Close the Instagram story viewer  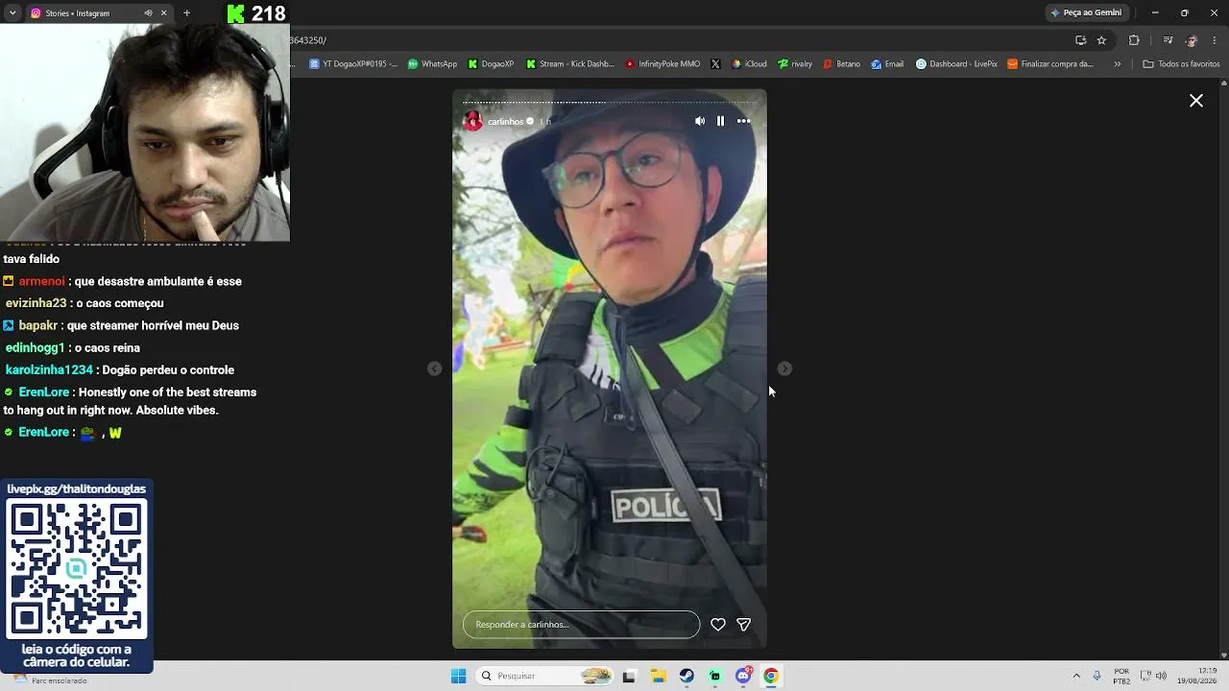pyautogui.click(x=1196, y=101)
